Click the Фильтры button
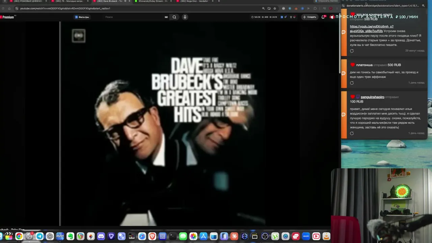Viewport: 432px width, 243px height. coord(82,17)
